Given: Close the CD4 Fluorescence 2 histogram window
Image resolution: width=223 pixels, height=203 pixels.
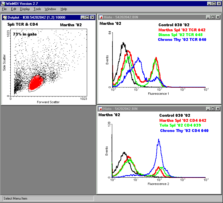Looking at the screenshot, I should point(218,109).
